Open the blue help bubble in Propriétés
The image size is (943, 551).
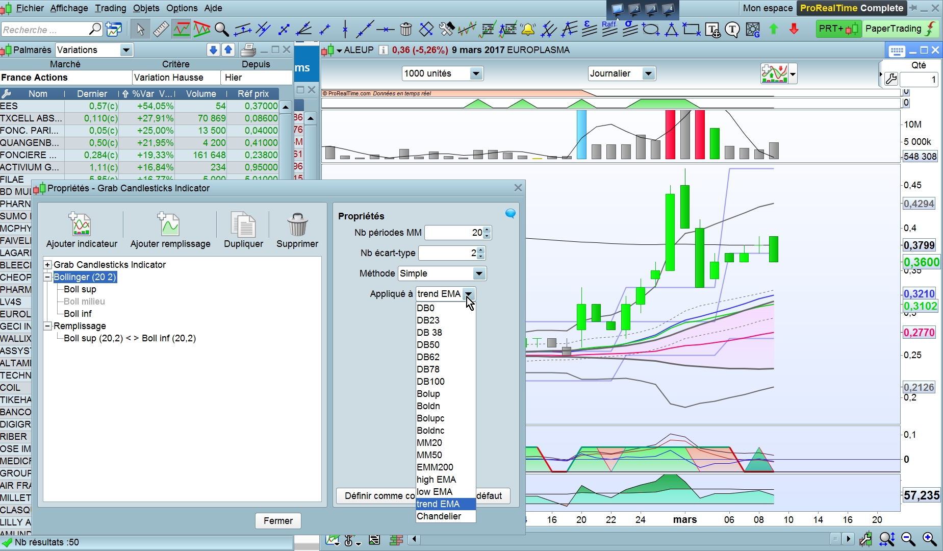click(511, 214)
